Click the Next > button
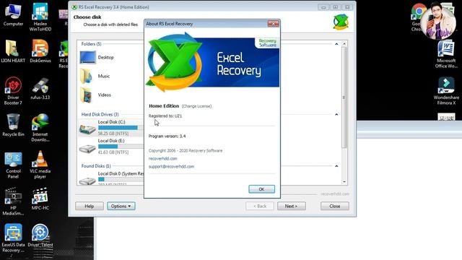This screenshot has width=462, height=260. [x=292, y=206]
